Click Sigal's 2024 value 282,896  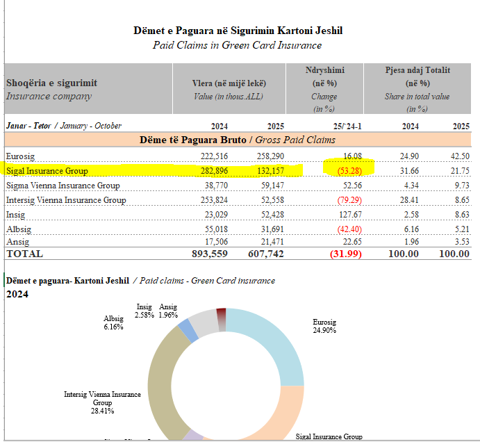tap(208, 170)
